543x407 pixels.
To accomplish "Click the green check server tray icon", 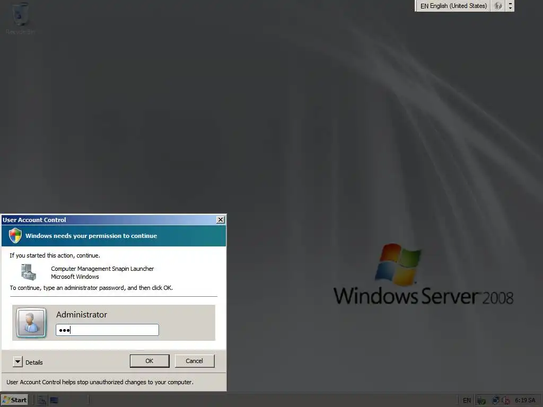I will (481, 401).
